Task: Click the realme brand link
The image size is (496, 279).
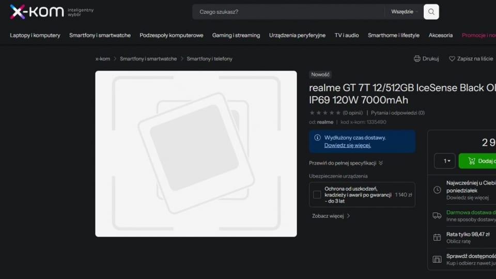Action: coord(325,122)
